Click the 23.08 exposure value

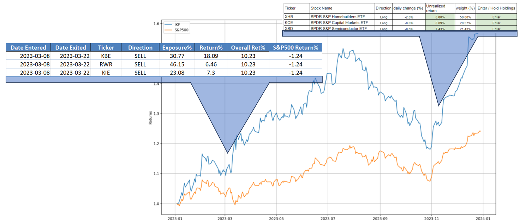point(177,72)
